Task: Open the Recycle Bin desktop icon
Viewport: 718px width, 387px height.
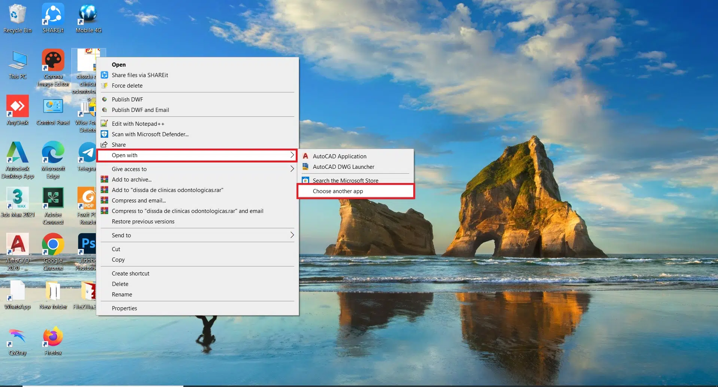Action: 17,15
